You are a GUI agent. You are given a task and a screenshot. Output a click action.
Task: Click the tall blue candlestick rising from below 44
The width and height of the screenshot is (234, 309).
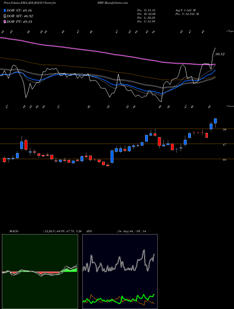[112, 157]
